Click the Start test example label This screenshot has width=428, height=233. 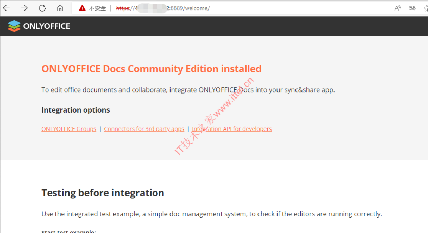tap(69, 231)
